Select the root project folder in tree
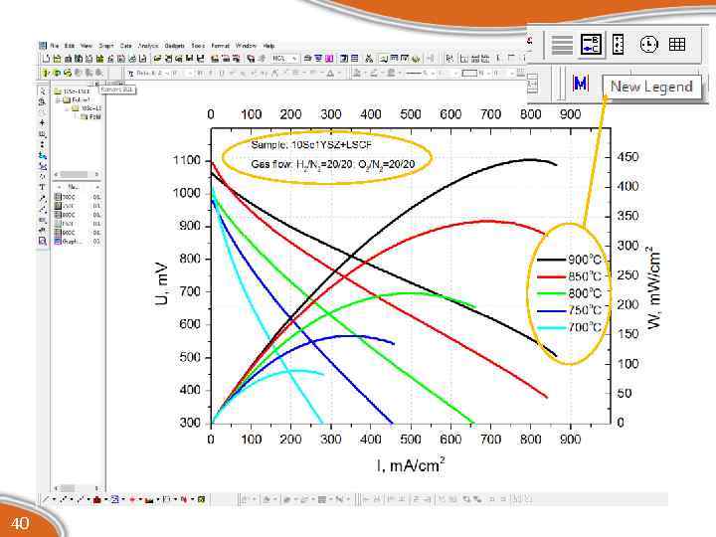Viewport: 716px width, 537px height. click(72, 91)
